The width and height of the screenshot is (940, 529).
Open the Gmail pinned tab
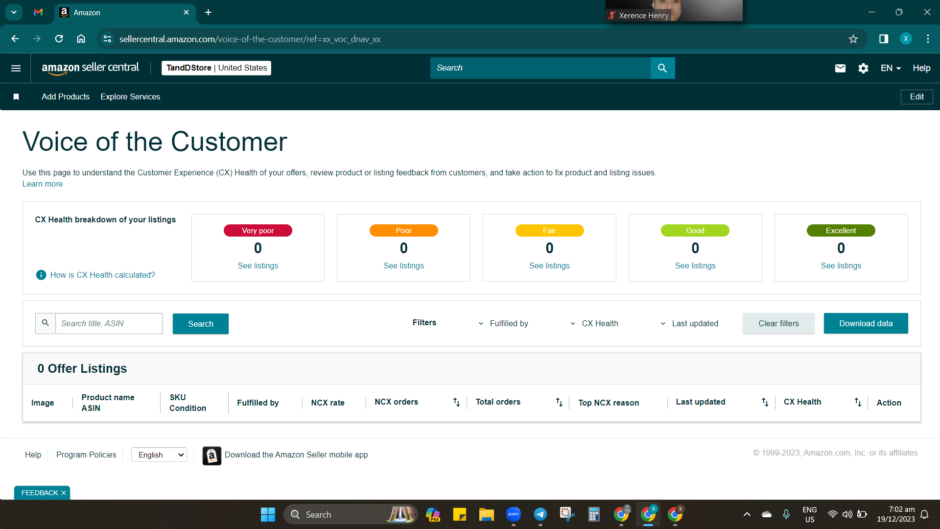pyautogui.click(x=38, y=12)
